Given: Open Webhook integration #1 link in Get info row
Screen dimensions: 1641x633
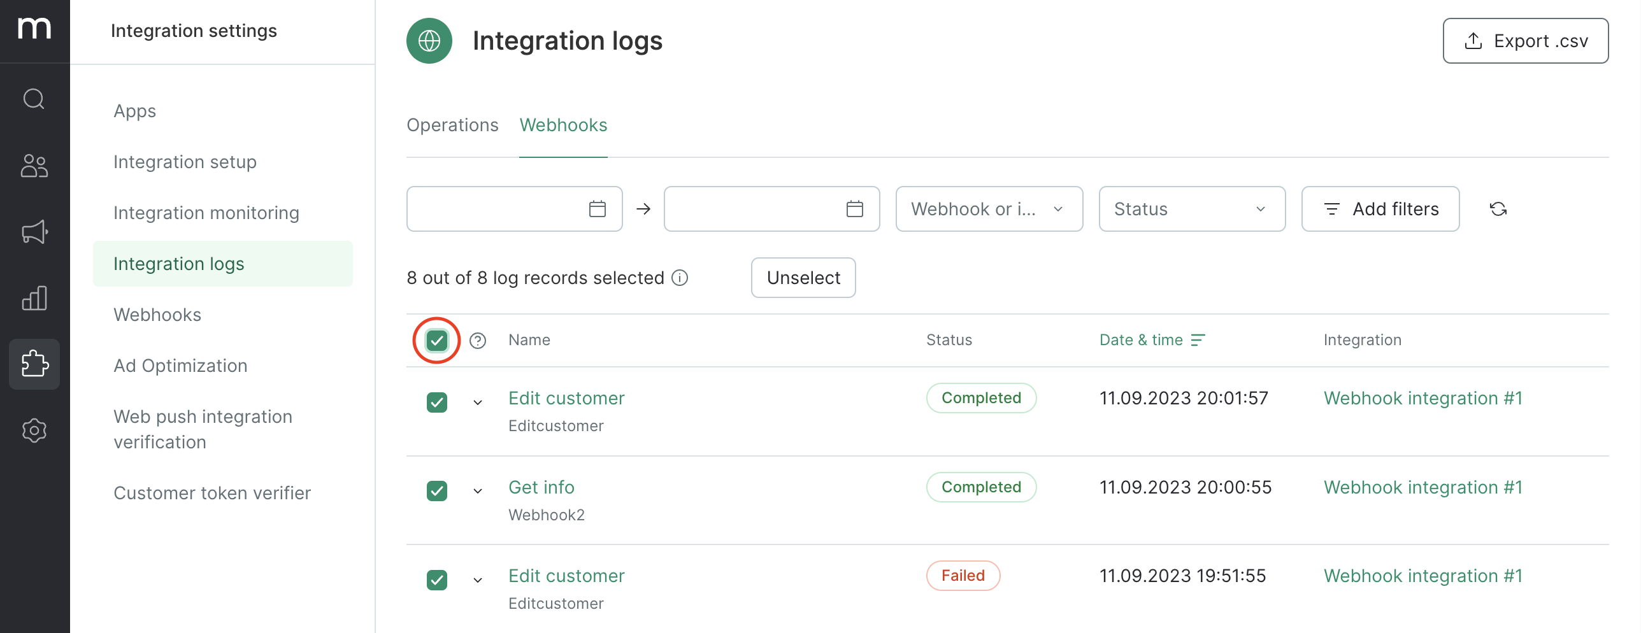Looking at the screenshot, I should pyautogui.click(x=1423, y=487).
